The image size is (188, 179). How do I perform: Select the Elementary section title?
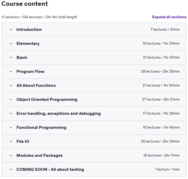click(28, 44)
